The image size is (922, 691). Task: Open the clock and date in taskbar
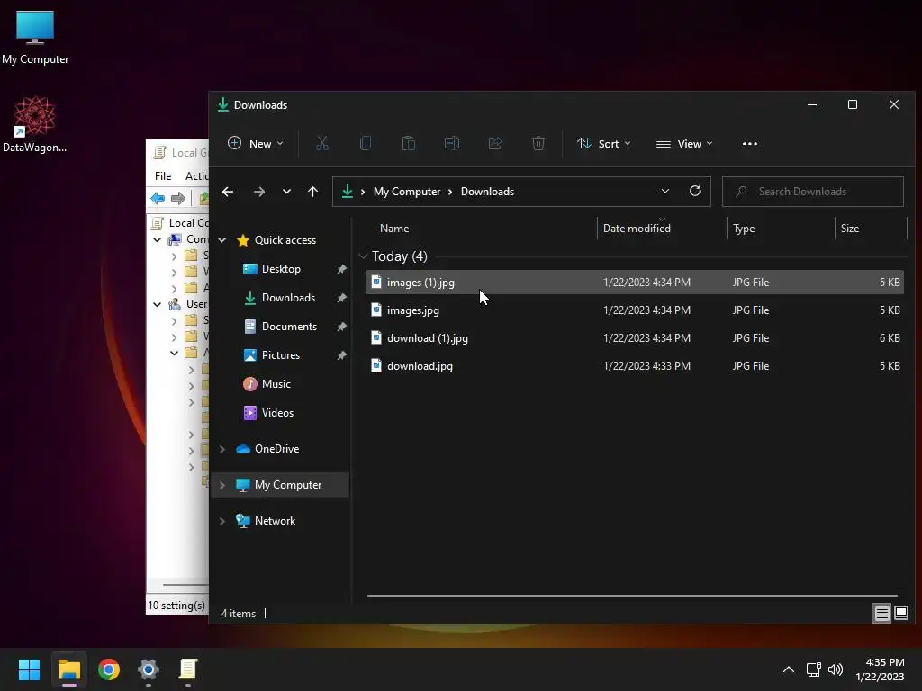point(880,669)
